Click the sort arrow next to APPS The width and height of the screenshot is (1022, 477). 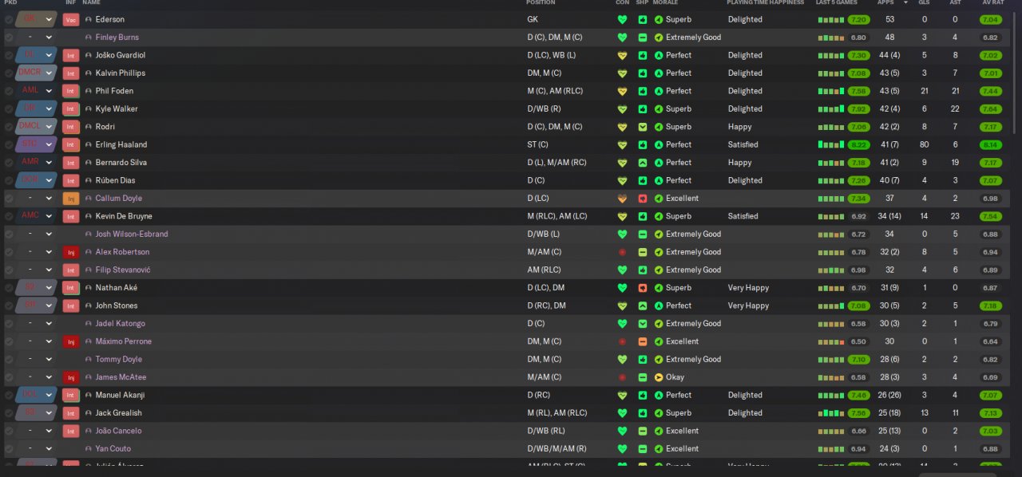tap(905, 3)
